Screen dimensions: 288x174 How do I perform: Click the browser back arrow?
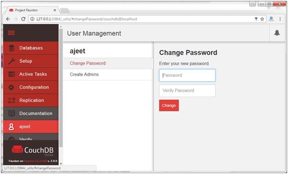[8, 19]
